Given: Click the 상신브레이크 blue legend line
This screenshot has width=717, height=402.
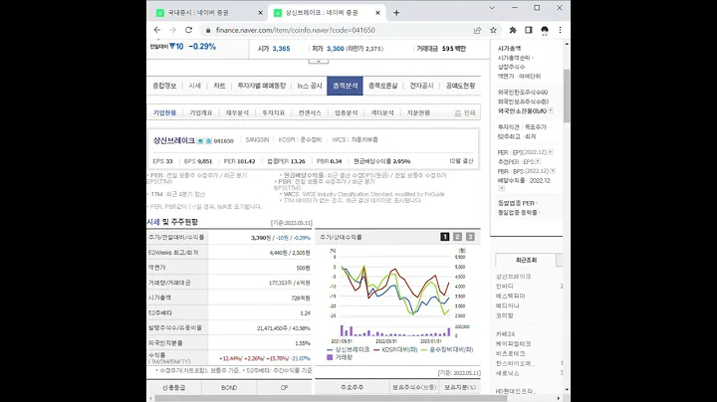Looking at the screenshot, I should click(x=330, y=350).
